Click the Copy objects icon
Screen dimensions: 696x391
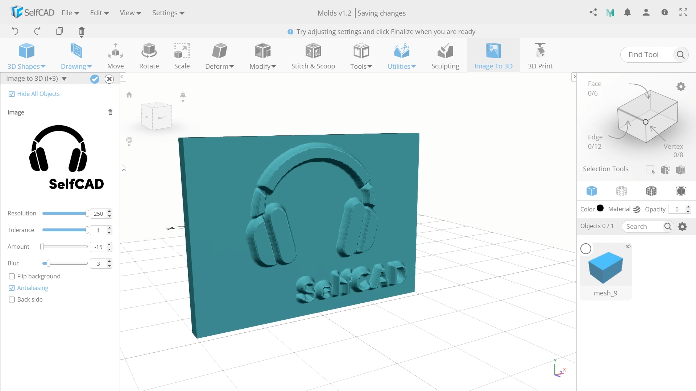point(59,31)
